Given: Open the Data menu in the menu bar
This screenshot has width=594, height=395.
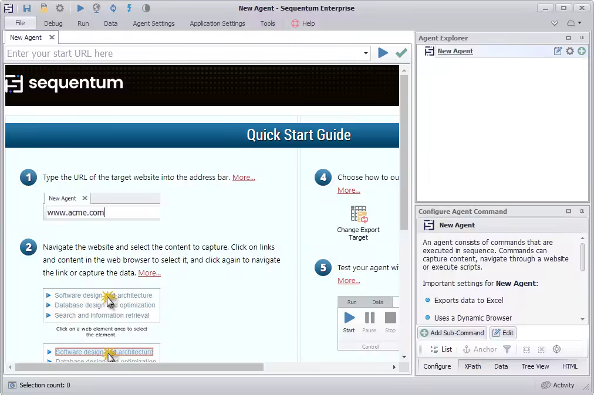Looking at the screenshot, I should [110, 23].
